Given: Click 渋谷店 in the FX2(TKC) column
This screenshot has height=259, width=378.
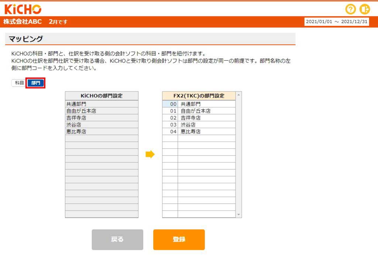Looking at the screenshot, I should (207, 125).
